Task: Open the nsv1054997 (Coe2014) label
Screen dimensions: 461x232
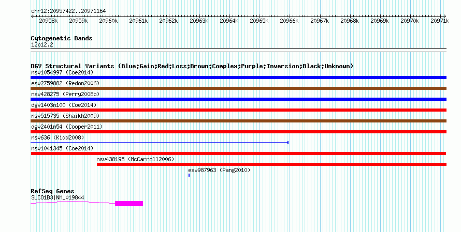Action: 62,72
